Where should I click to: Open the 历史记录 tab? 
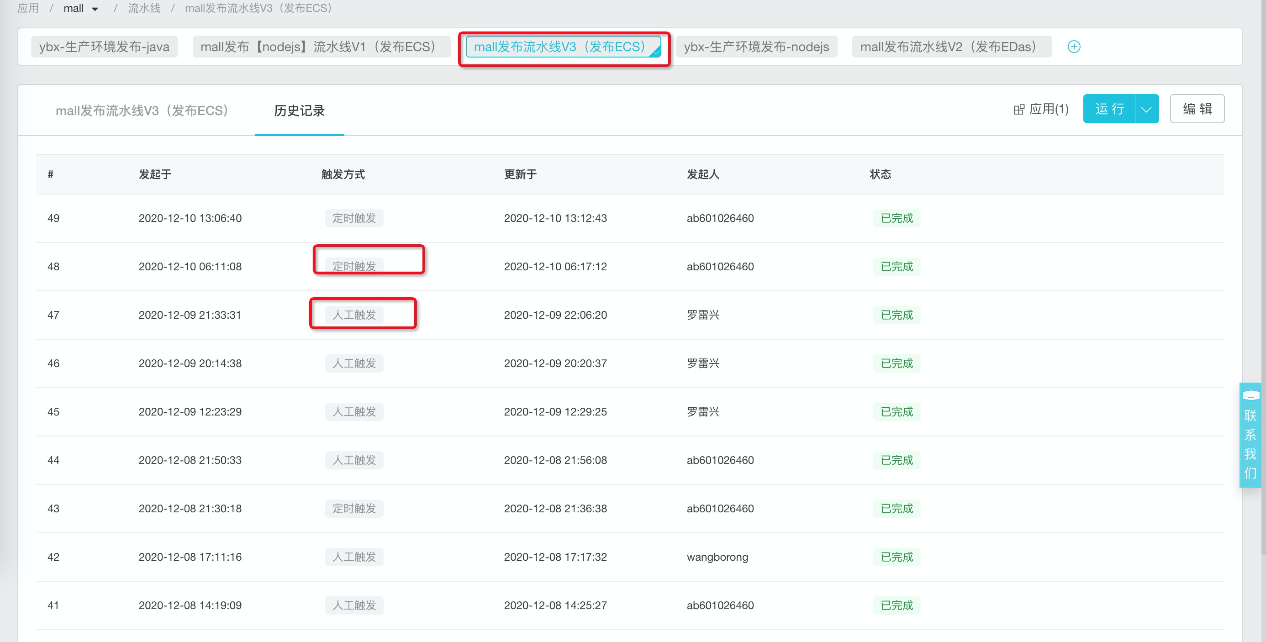click(299, 111)
